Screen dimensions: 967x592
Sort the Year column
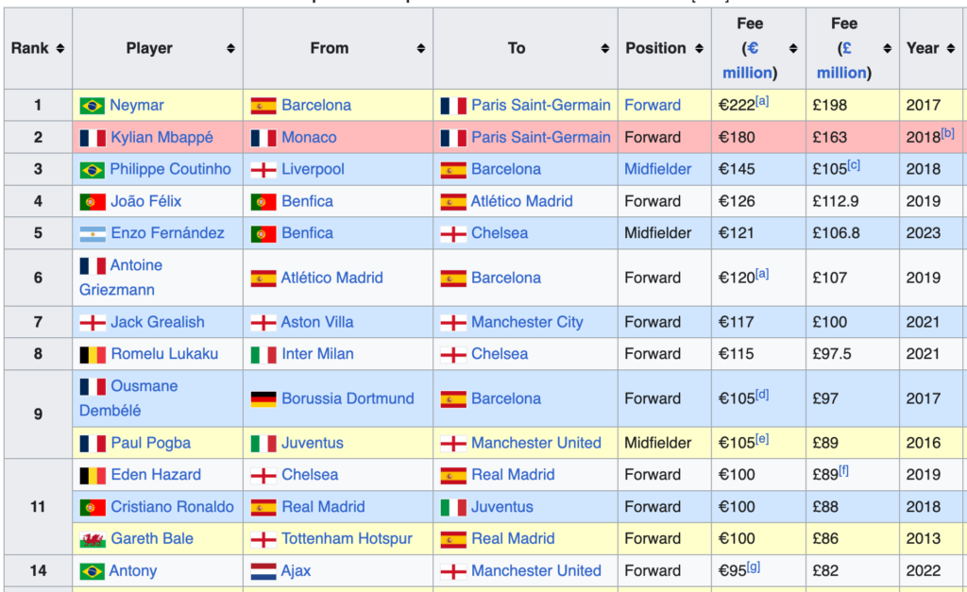click(950, 48)
